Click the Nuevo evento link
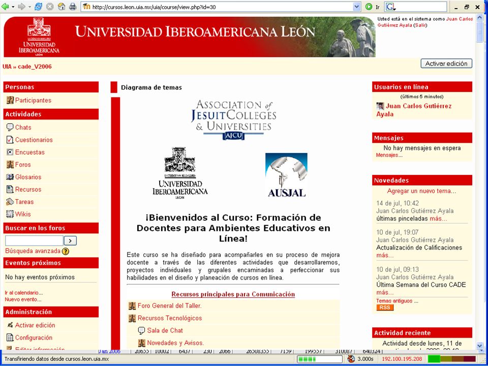The height and width of the screenshot is (366, 488). click(x=23, y=299)
